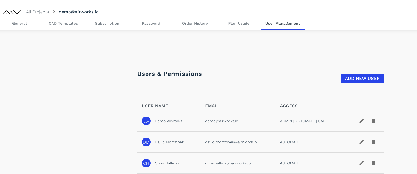Edit the David Morczinek user
417x174 pixels.
click(362, 142)
